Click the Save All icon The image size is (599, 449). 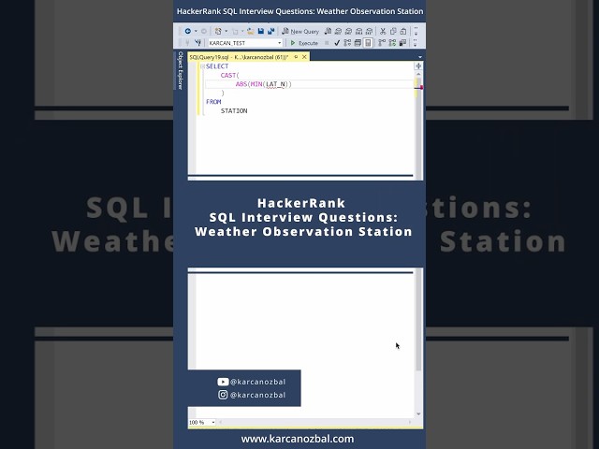270,31
